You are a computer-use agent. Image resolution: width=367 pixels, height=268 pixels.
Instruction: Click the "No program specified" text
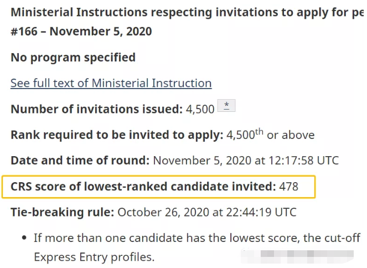click(x=73, y=57)
